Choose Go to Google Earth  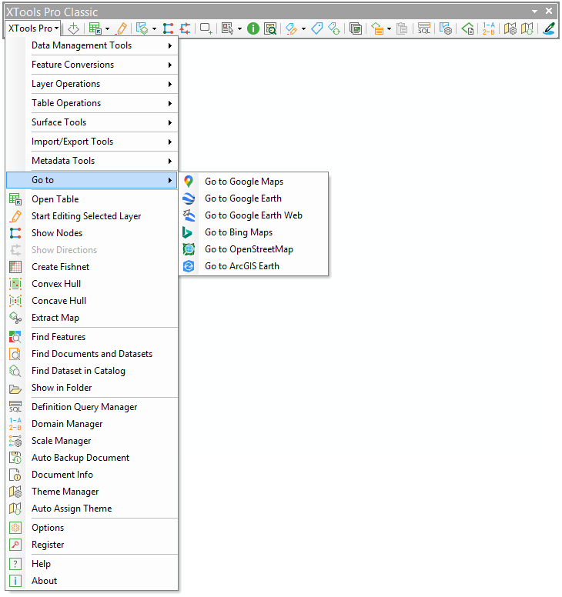tap(253, 198)
